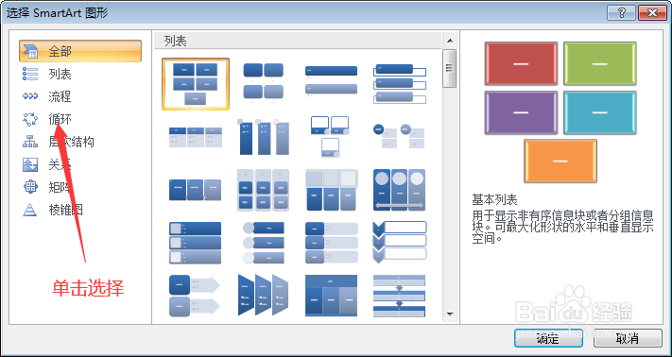
Task: Choose the rounded-rectangle Picture Caption List layout
Action: (x=263, y=84)
